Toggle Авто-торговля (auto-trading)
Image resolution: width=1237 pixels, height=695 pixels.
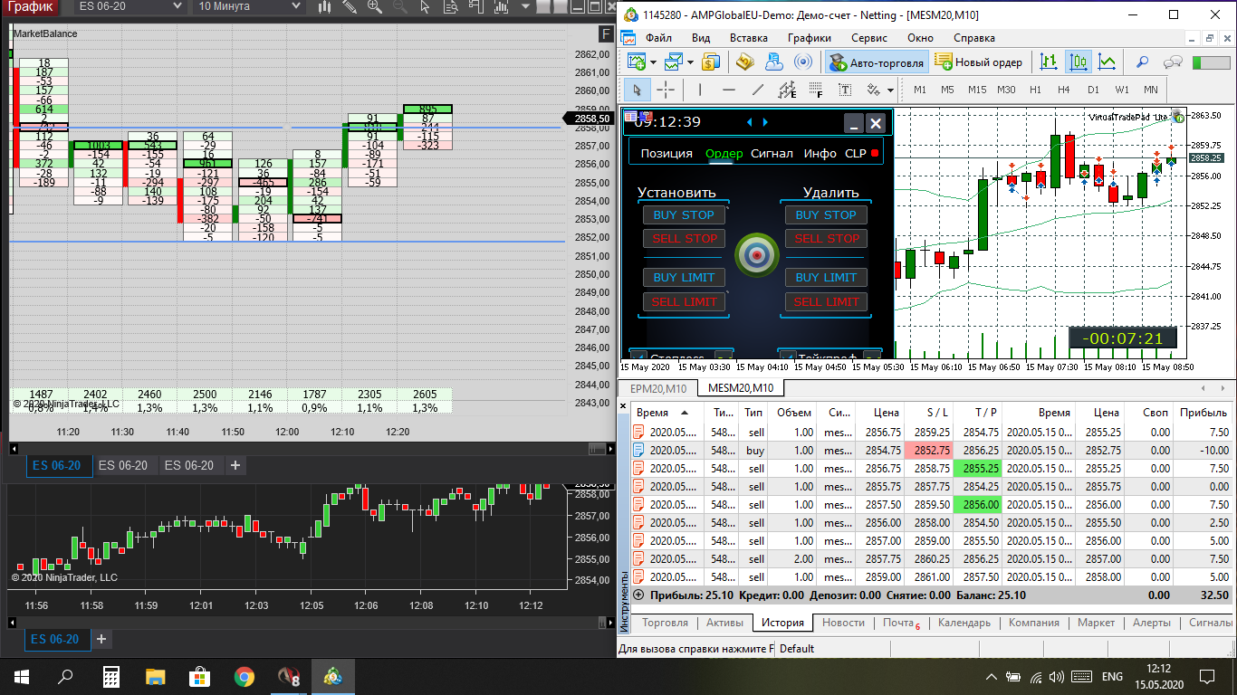coord(876,62)
